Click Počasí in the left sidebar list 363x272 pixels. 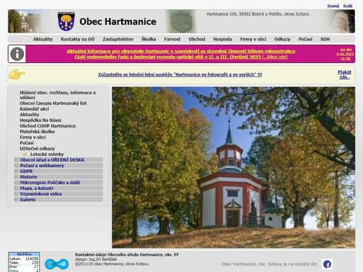click(x=27, y=143)
